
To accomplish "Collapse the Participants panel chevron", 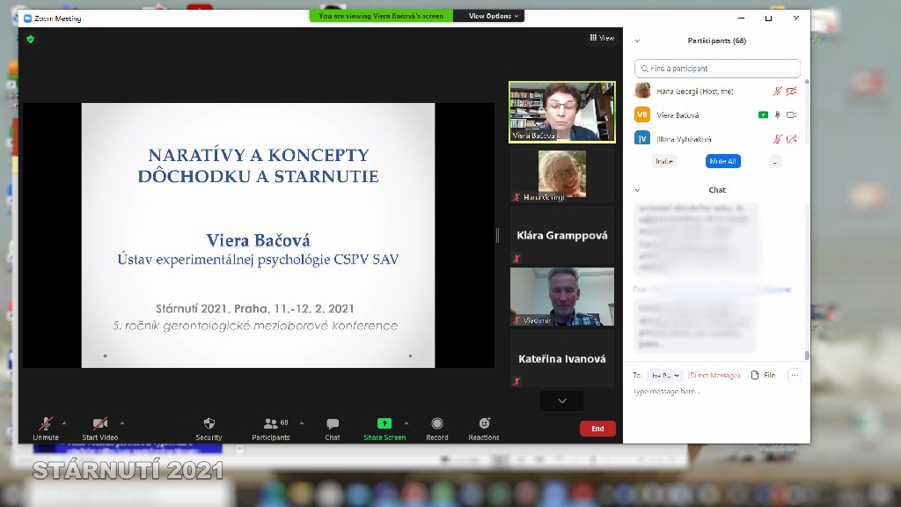I will coord(637,40).
